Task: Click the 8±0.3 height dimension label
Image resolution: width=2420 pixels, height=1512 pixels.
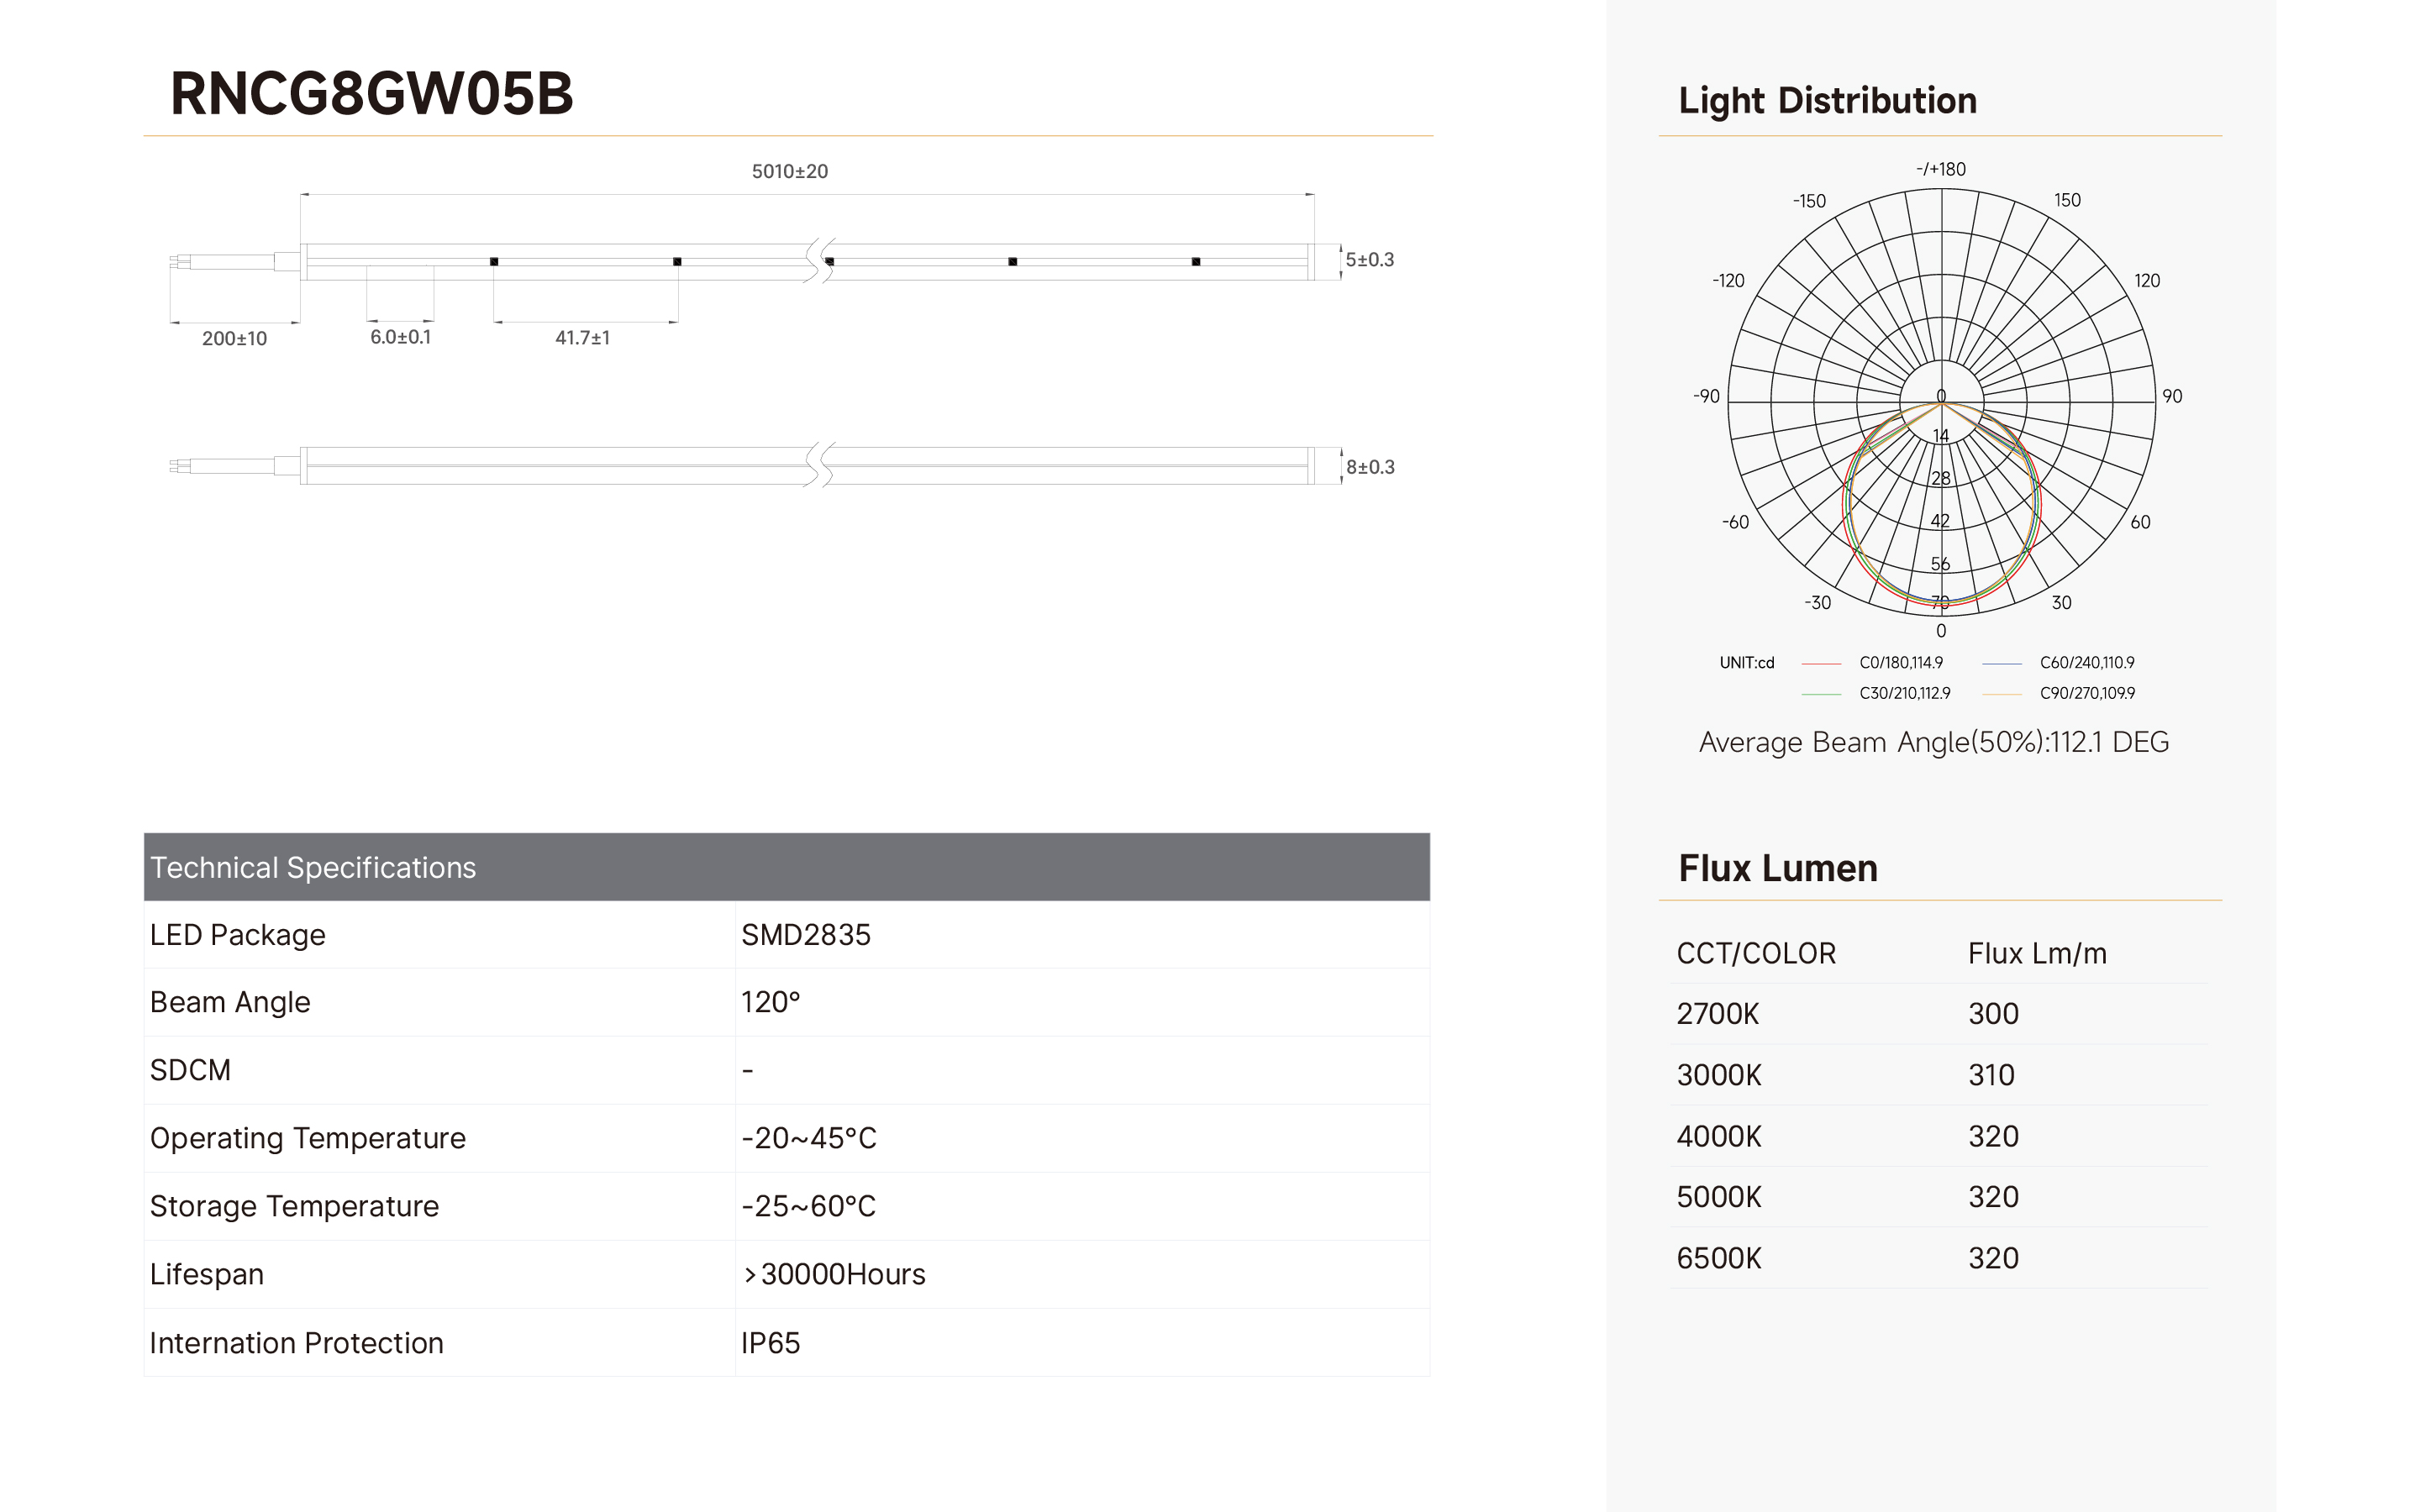Action: pyautogui.click(x=1369, y=467)
